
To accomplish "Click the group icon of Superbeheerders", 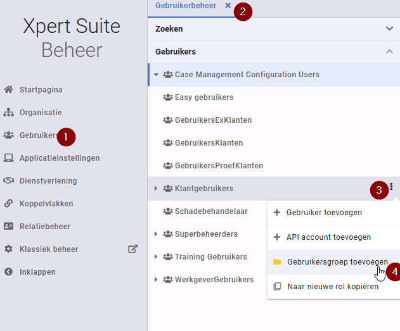I will [x=168, y=234].
